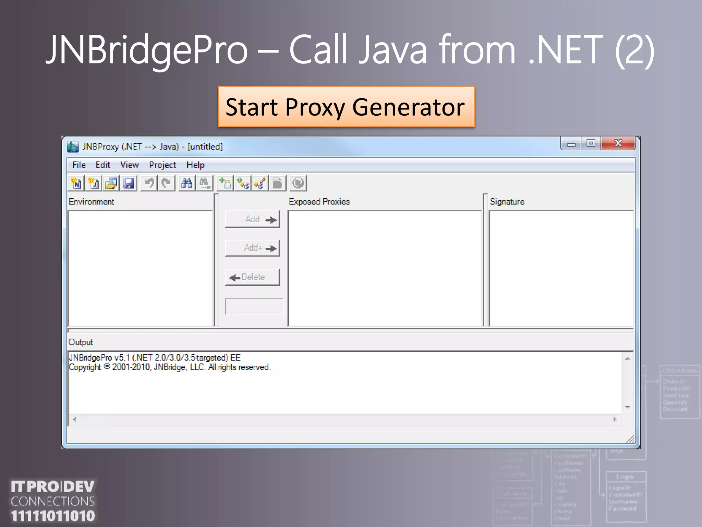Click the JNBProxy title bar application icon

coord(73,147)
